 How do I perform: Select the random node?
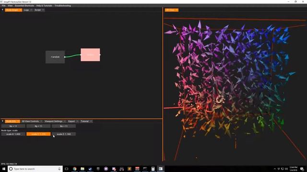55,57
